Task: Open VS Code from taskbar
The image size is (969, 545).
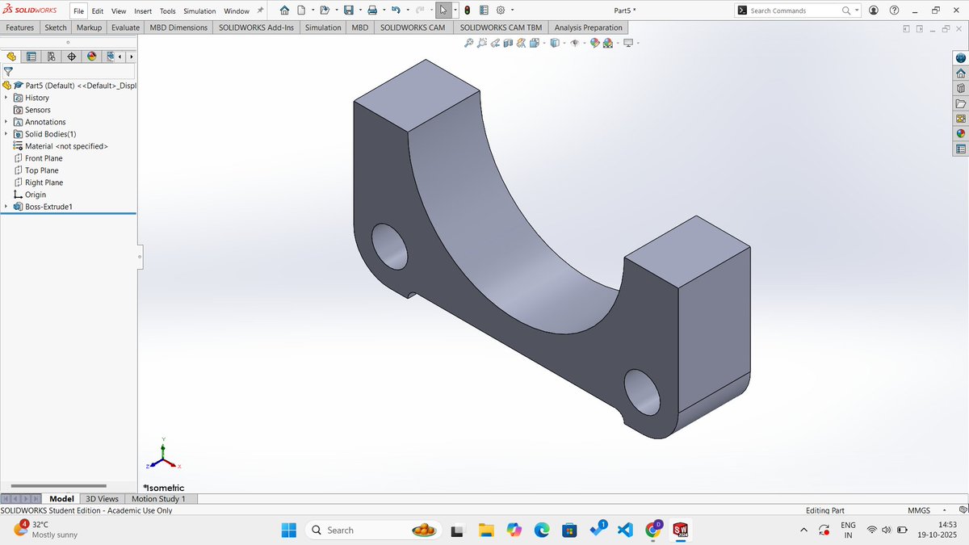Action: point(624,530)
